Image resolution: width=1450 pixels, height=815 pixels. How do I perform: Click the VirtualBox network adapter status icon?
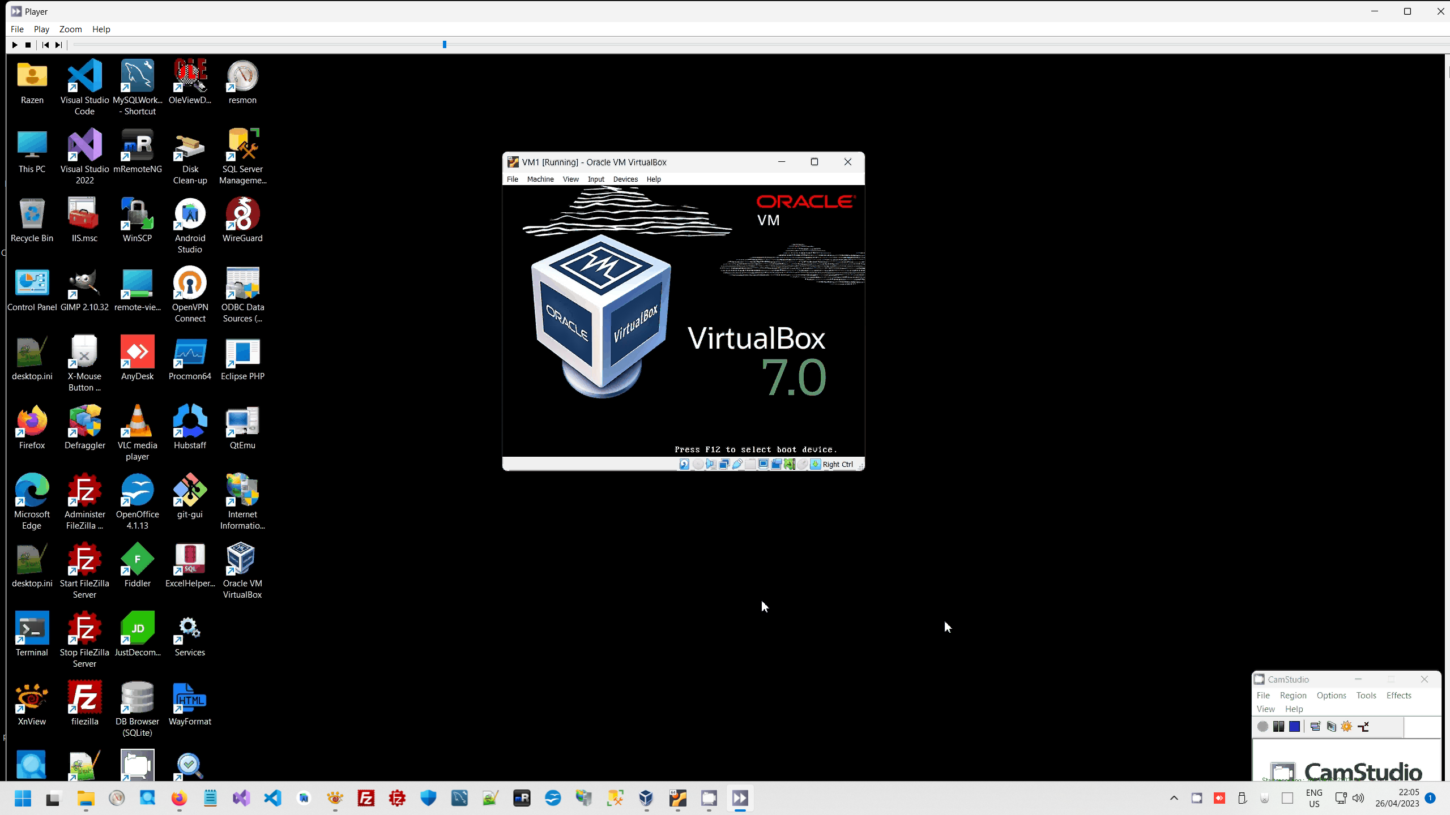tap(724, 464)
